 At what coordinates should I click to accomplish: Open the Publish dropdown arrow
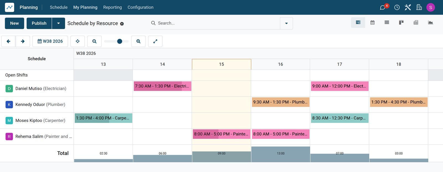coord(58,23)
